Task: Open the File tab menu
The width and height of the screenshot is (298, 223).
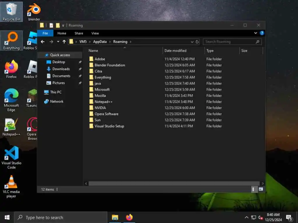Action: 45,33
